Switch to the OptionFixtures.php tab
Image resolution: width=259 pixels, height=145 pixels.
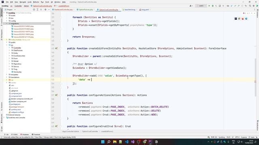pyautogui.click(x=86, y=10)
